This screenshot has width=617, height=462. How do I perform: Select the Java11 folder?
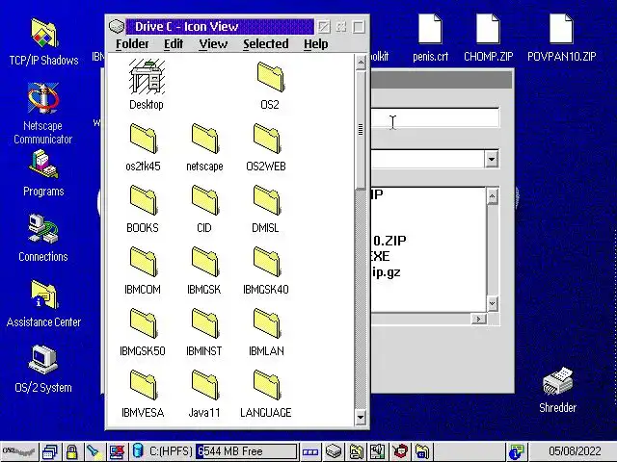coord(204,385)
